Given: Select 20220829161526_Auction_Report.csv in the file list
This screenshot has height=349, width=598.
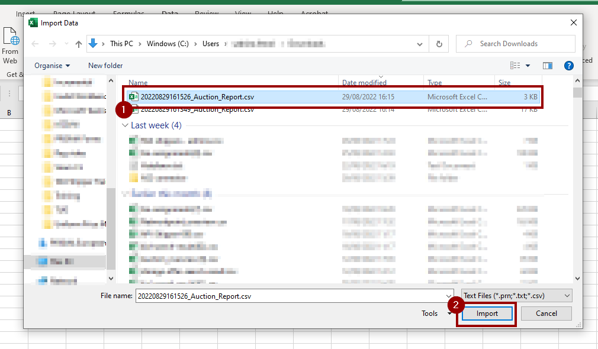Looking at the screenshot, I should 197,96.
